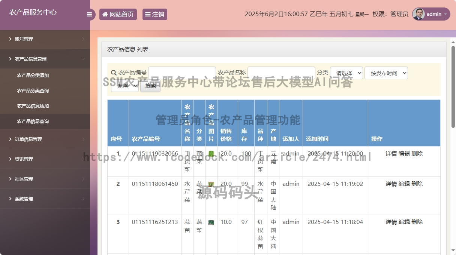456x255 pixels.
Task: Click timestamp 2025-04-15 11:19:02
Action: [x=335, y=184]
